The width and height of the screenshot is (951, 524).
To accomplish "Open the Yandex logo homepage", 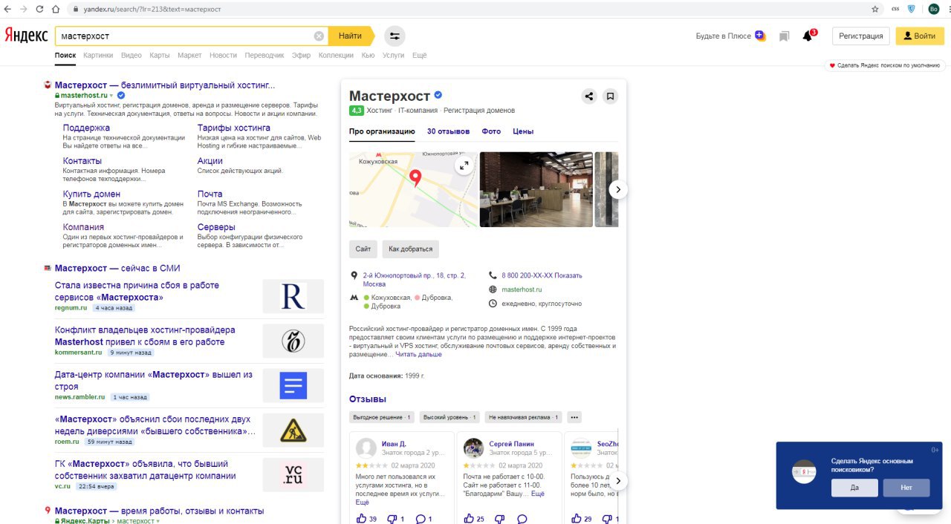I will (26, 36).
